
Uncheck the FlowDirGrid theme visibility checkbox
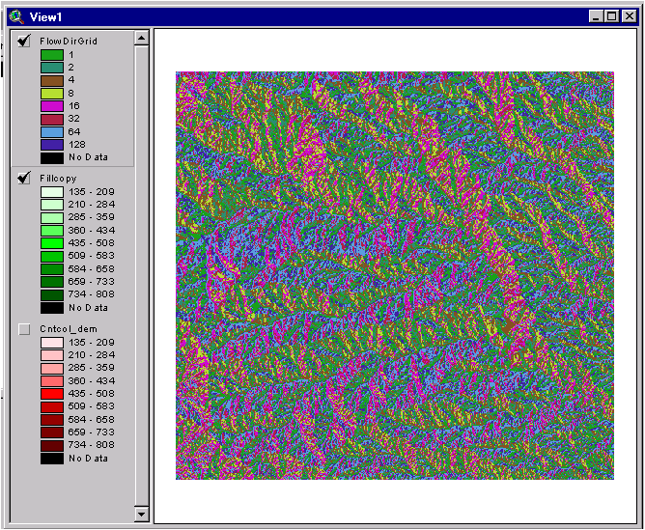point(24,41)
